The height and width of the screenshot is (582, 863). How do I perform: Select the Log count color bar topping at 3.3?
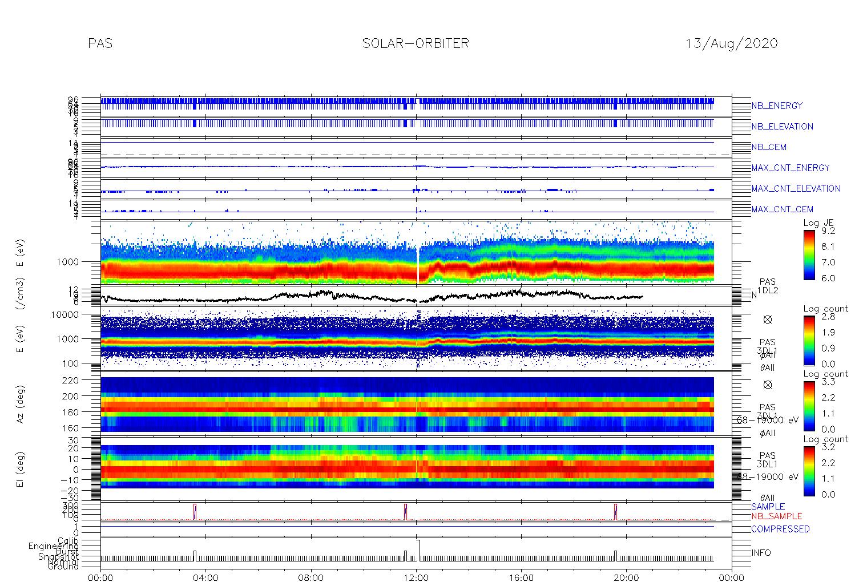coord(809,406)
